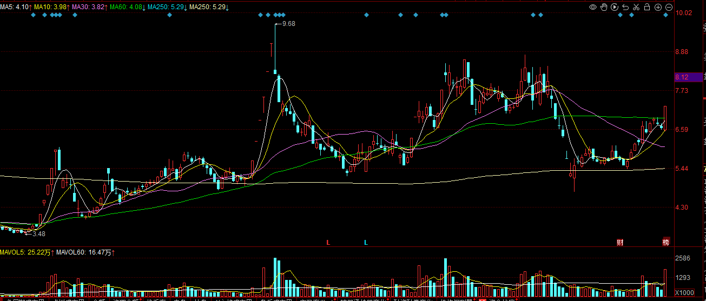
Task: Click the undo arrow icon
Action: pos(625,7)
